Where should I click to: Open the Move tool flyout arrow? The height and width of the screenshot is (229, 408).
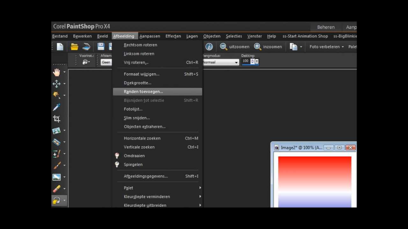[x=64, y=84]
